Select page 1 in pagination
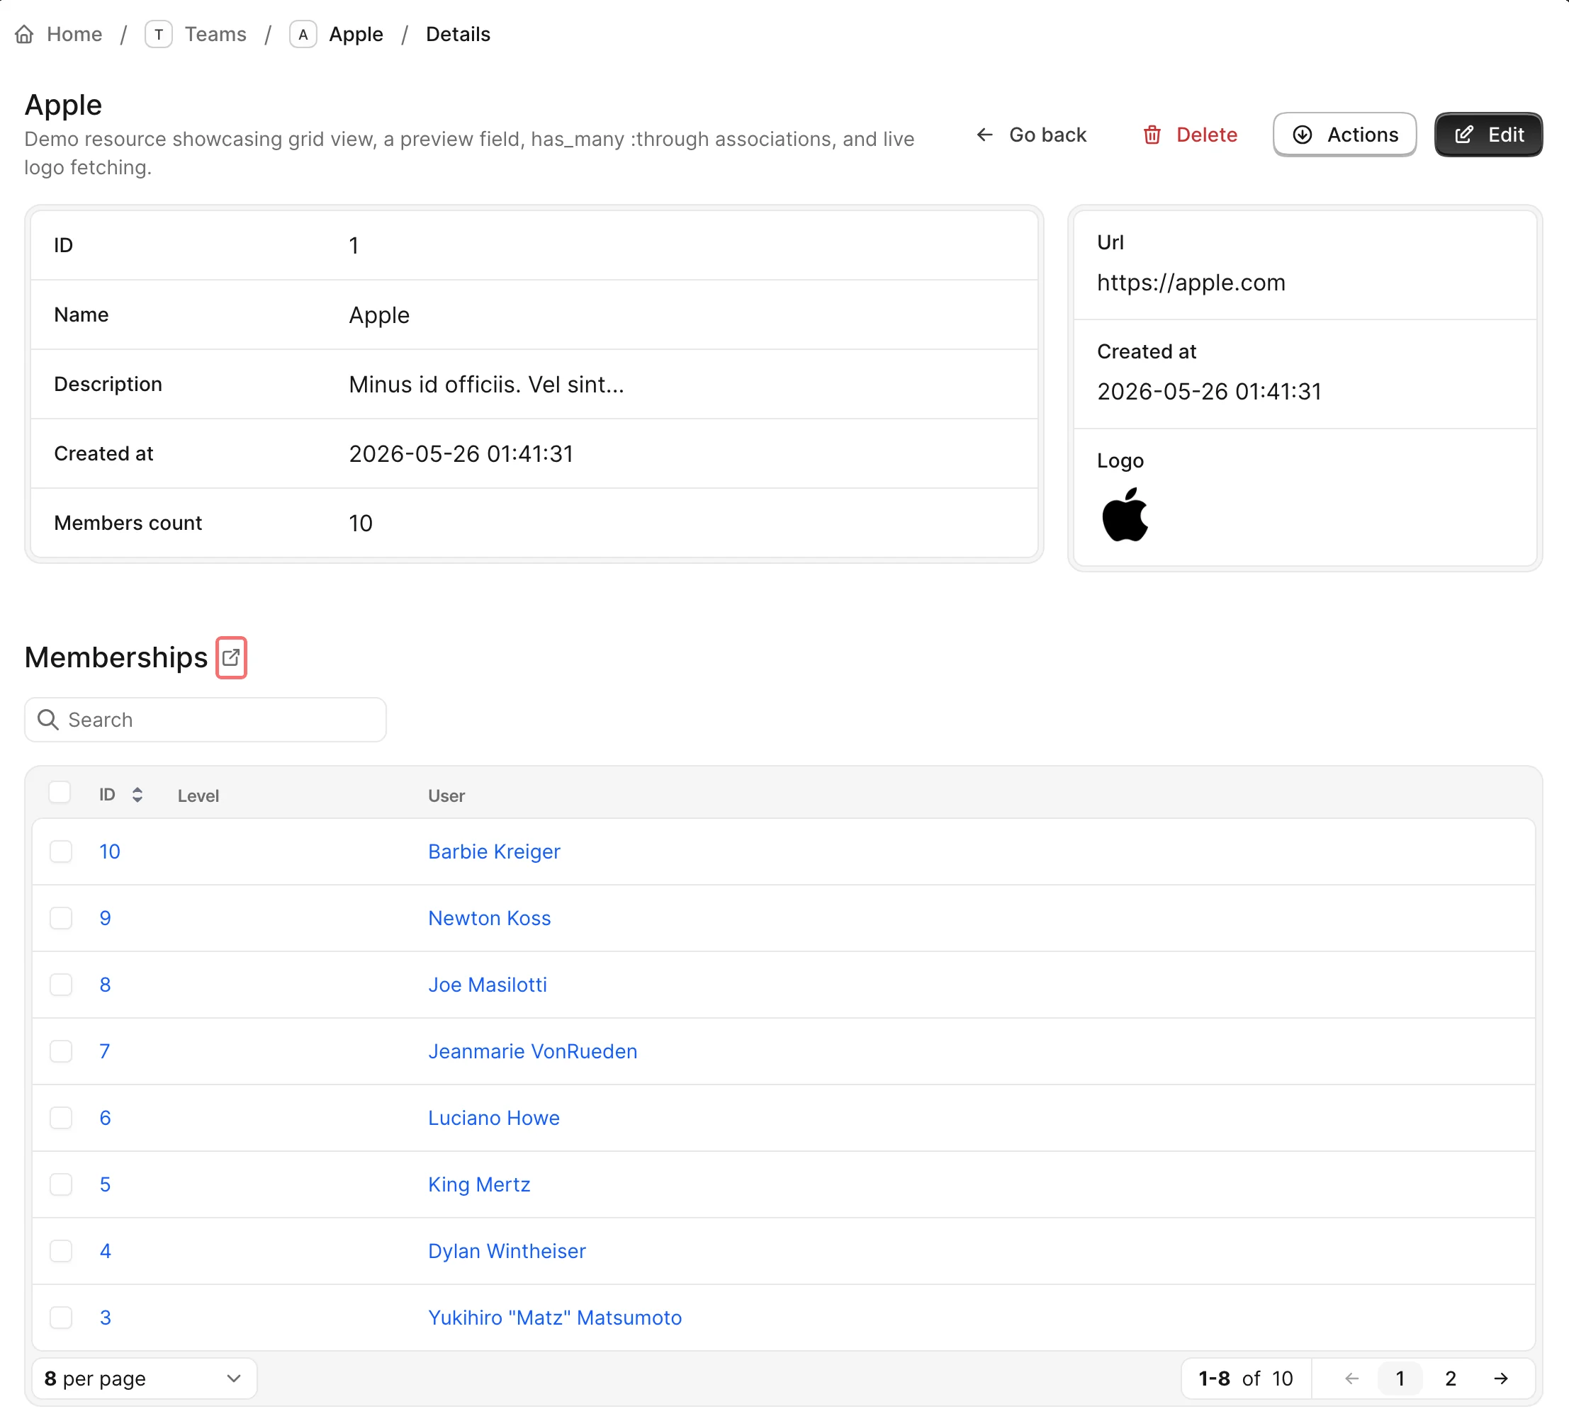Viewport: 1569px width, 1421px height. (1400, 1378)
